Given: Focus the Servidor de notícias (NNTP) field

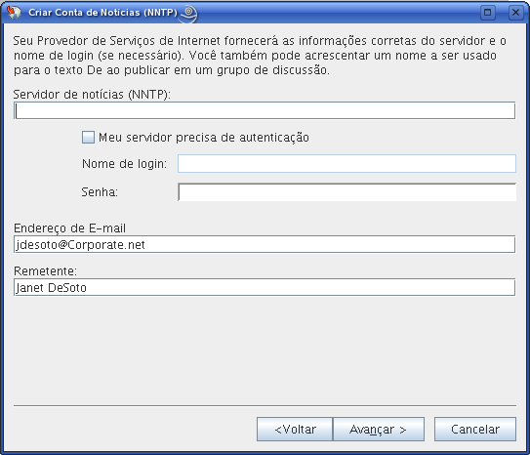Looking at the screenshot, I should click(265, 110).
